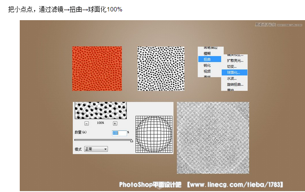This screenshot has width=305, height=192.
Task: Click the 数量 amount input field
Action: 119,133
